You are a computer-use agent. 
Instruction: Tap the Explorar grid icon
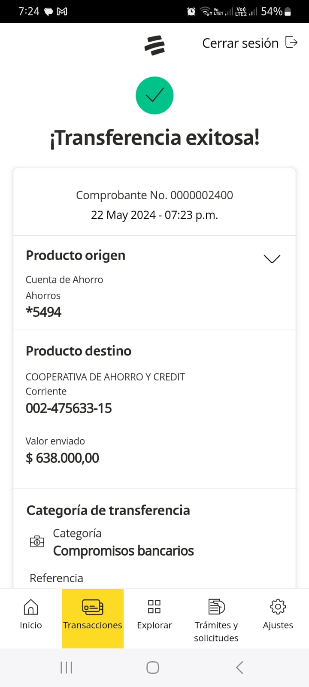tap(154, 607)
